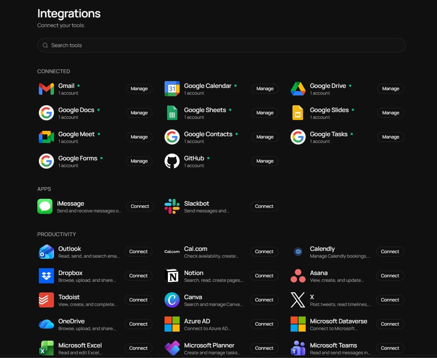
Task: Click the Cal.com logo icon
Action: [172, 252]
